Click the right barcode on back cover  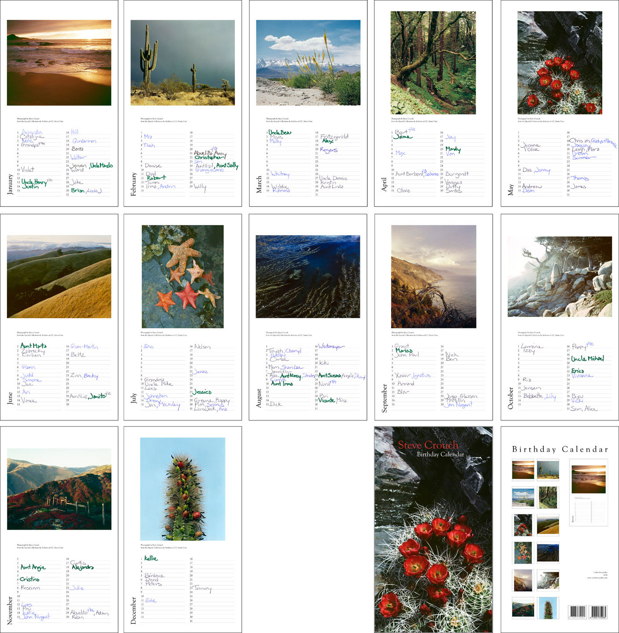[x=598, y=612]
